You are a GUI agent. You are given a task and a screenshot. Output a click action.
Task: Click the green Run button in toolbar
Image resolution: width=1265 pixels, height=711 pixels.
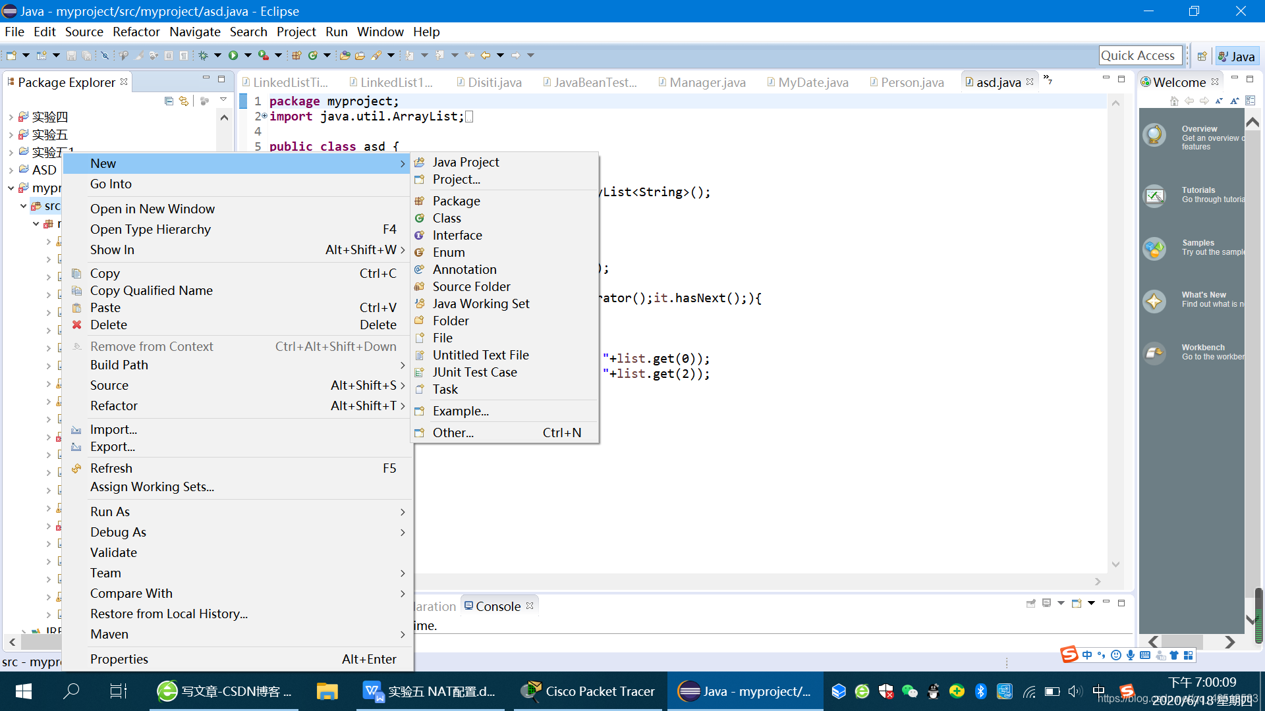[x=233, y=56]
